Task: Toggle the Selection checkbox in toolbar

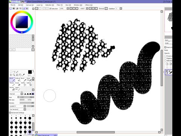Action: (x=51, y=9)
